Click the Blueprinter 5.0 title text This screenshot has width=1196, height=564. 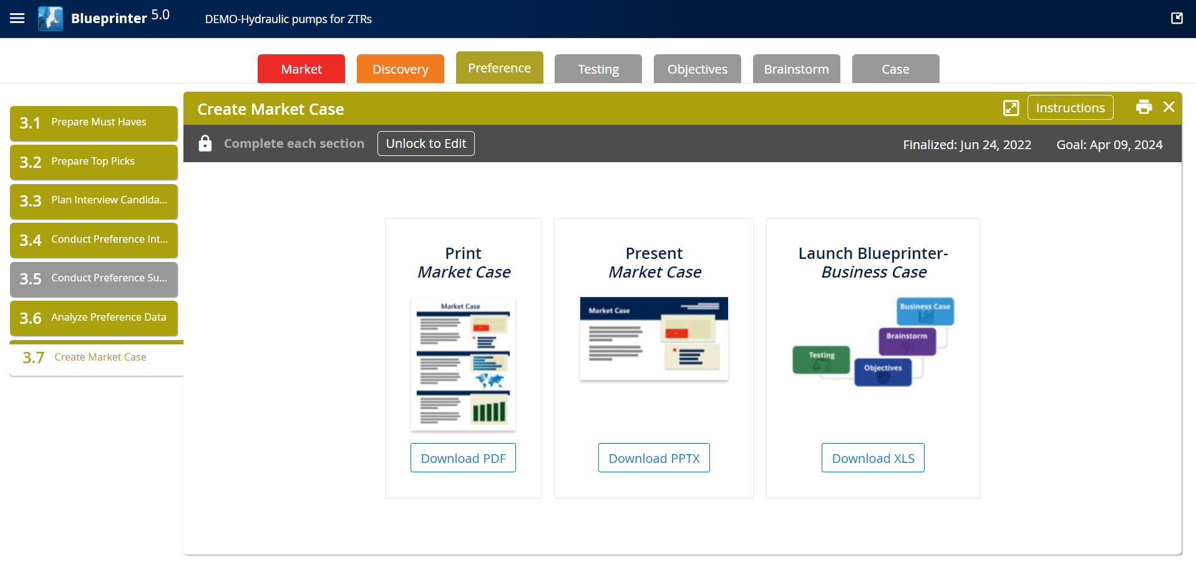coord(120,17)
